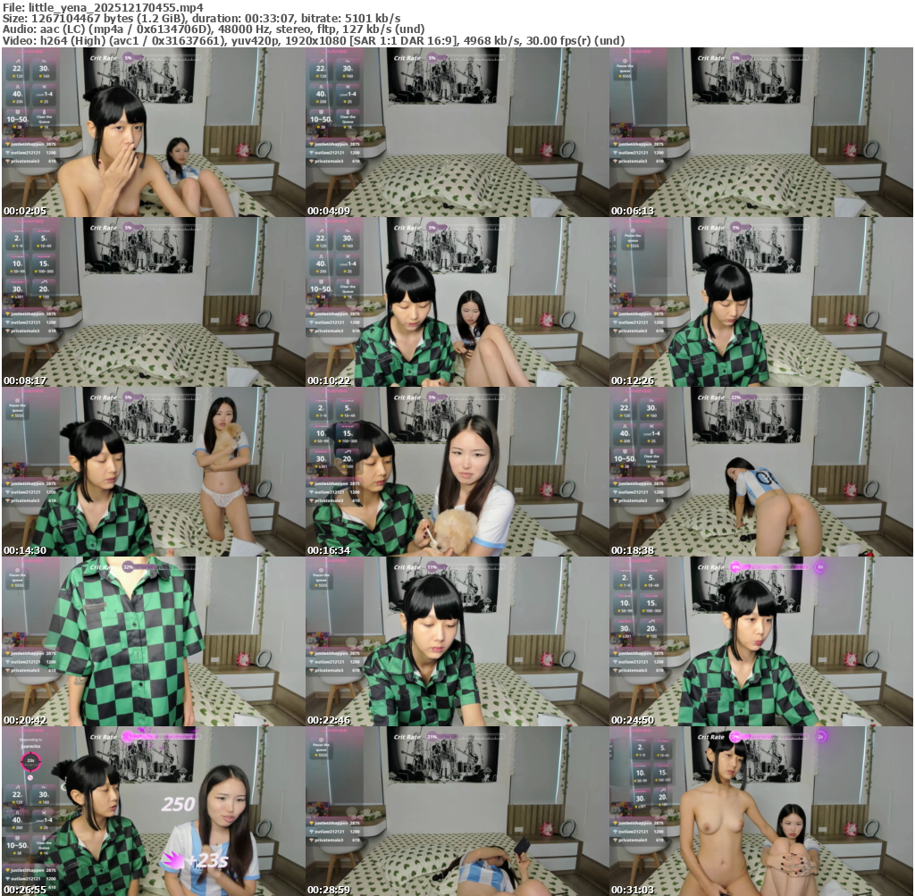Click the "250" overlay number in the frame

pos(178,804)
